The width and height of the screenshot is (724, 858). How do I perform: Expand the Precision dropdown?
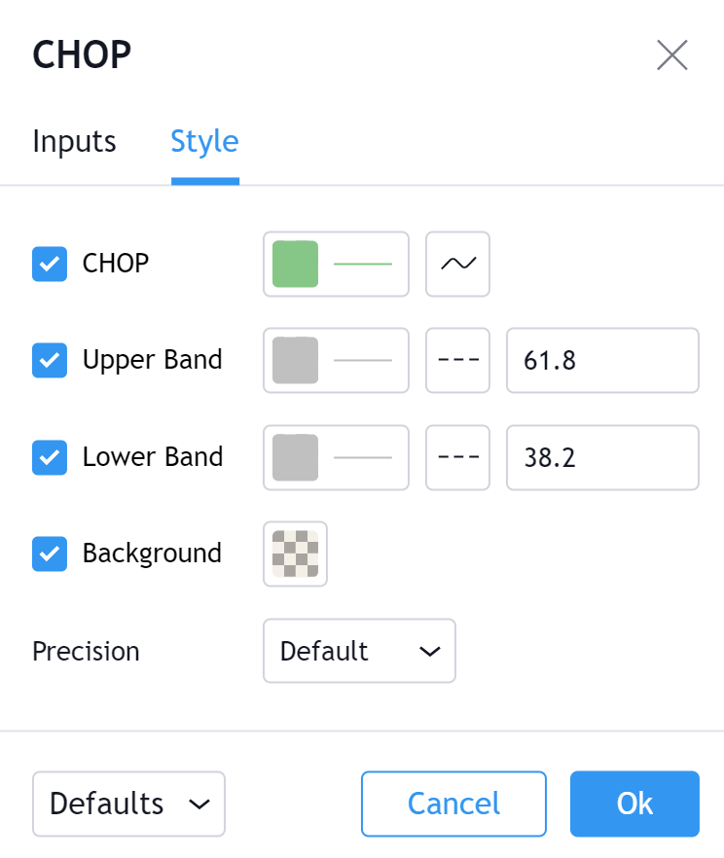point(359,651)
